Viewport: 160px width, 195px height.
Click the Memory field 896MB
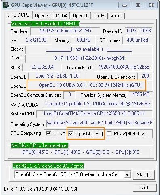point(84,40)
